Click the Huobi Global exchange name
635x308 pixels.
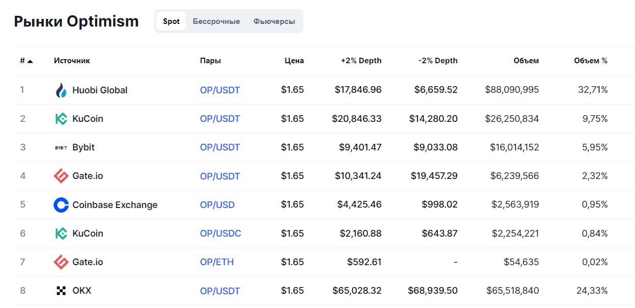pyautogui.click(x=100, y=90)
